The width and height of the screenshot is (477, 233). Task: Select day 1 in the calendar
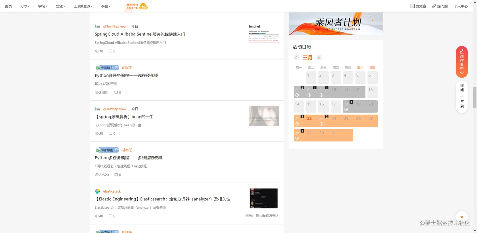click(x=311, y=77)
